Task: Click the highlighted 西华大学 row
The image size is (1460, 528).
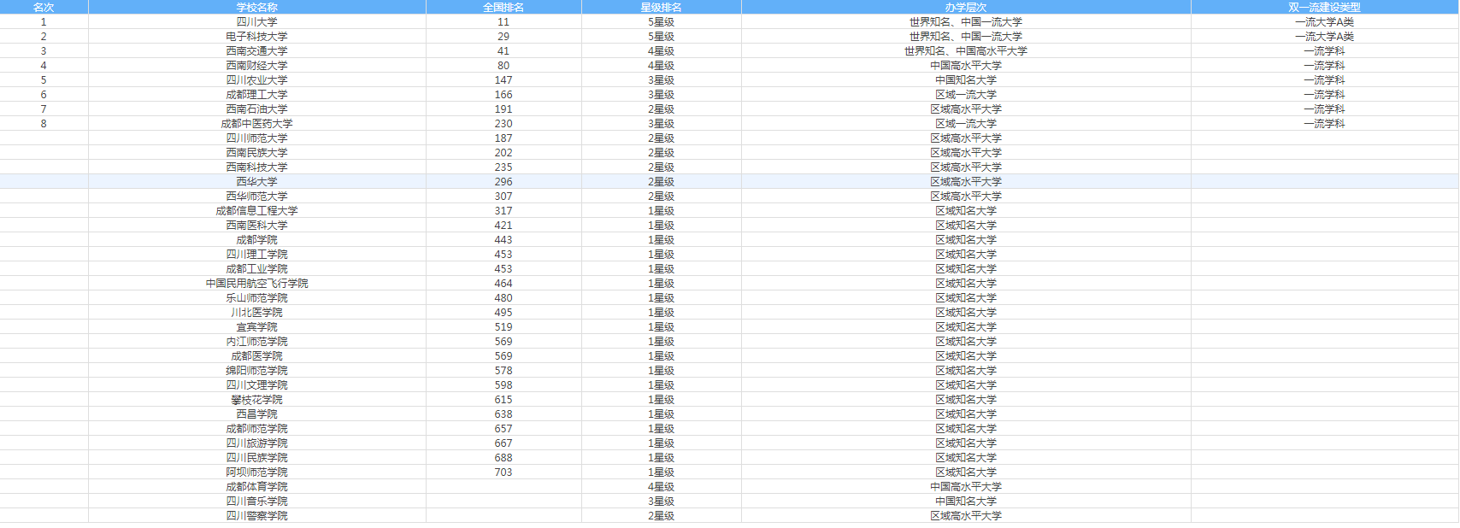Action: pos(729,182)
